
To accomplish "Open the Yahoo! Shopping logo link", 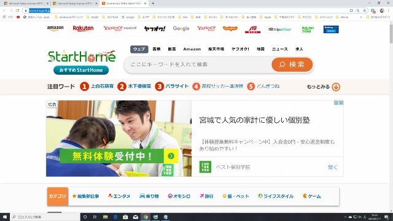I will [120, 28].
